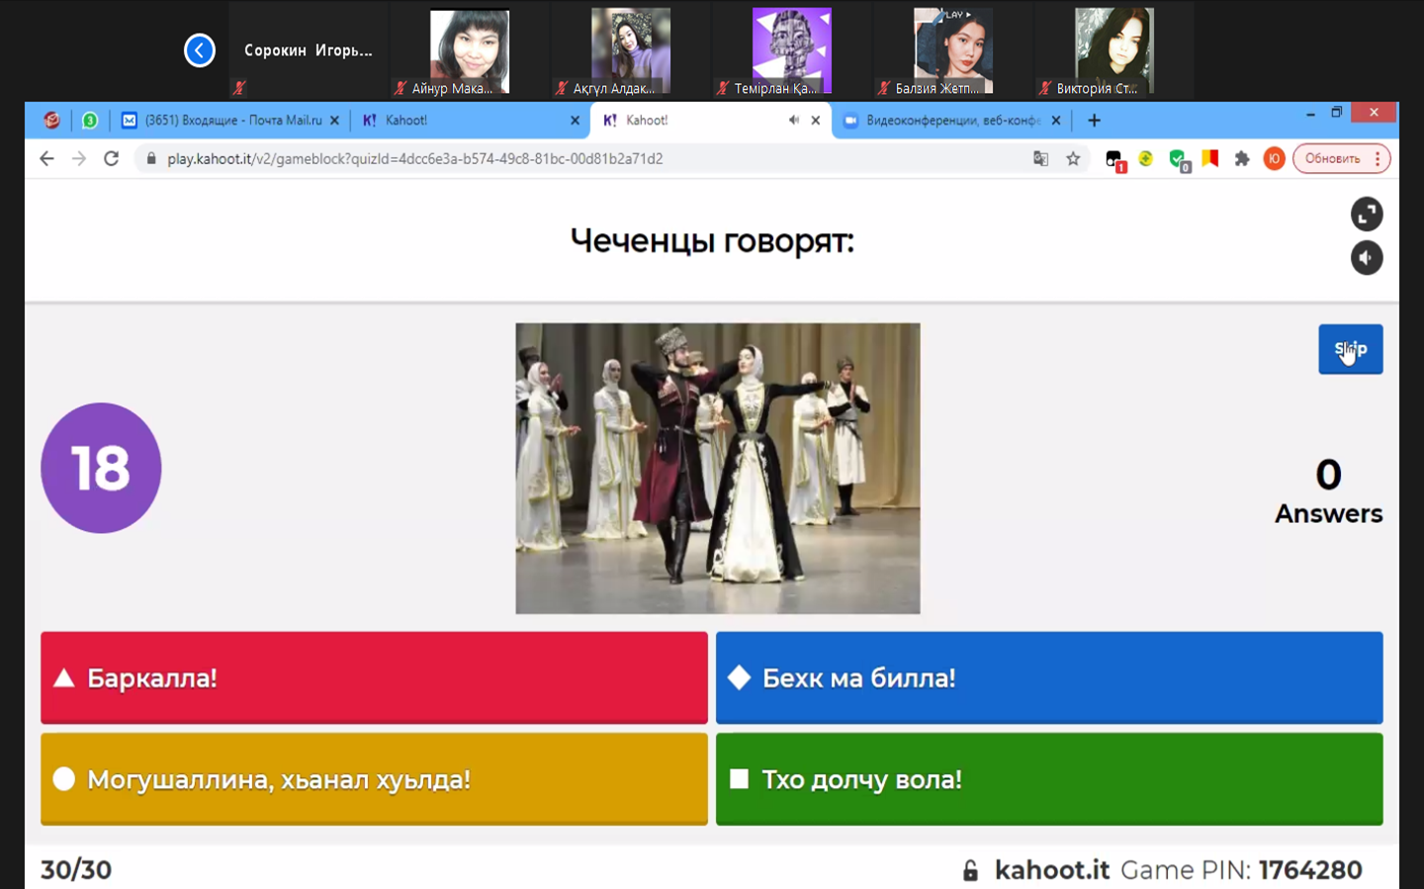Switch to the Видеоконференции tab
The image size is (1424, 889).
[x=947, y=121]
